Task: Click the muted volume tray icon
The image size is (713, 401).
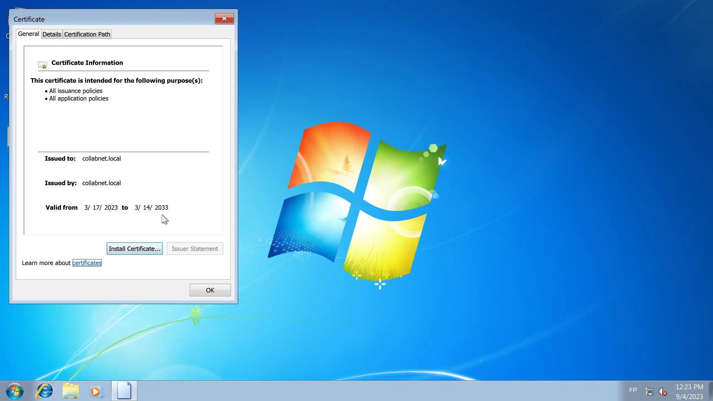Action: [663, 391]
